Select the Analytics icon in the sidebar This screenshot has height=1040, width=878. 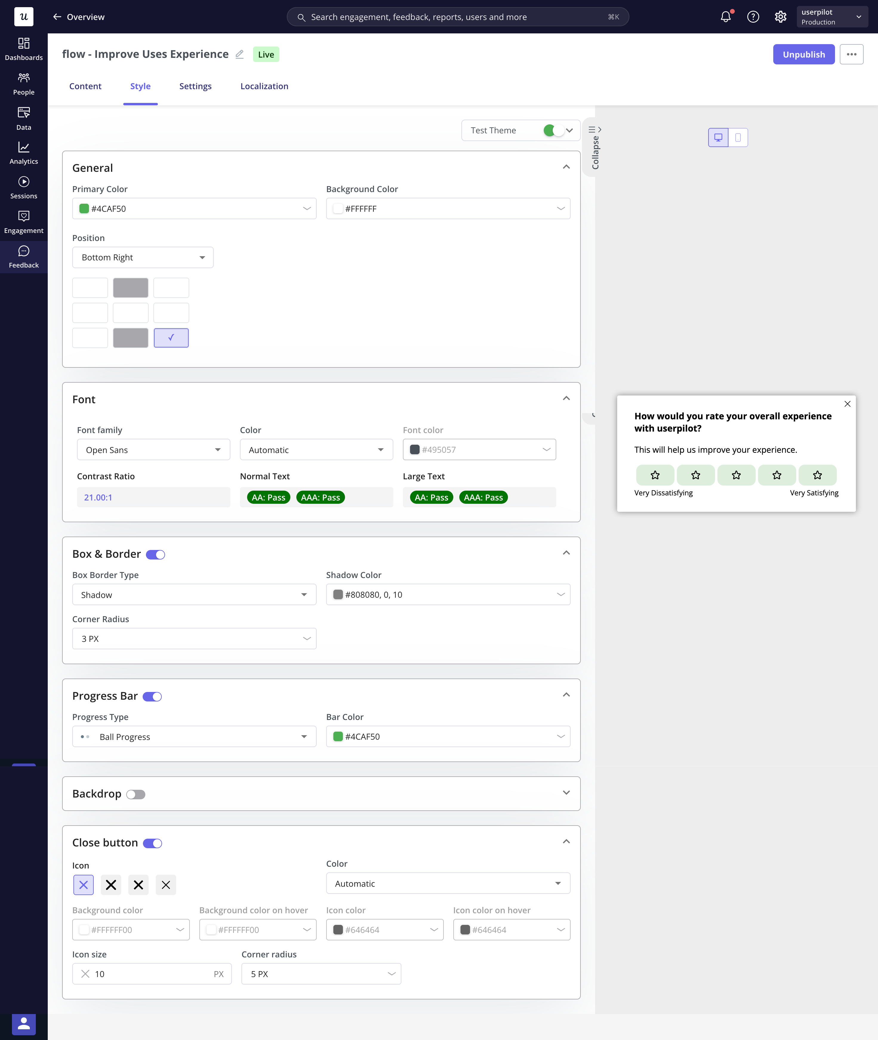point(23,148)
